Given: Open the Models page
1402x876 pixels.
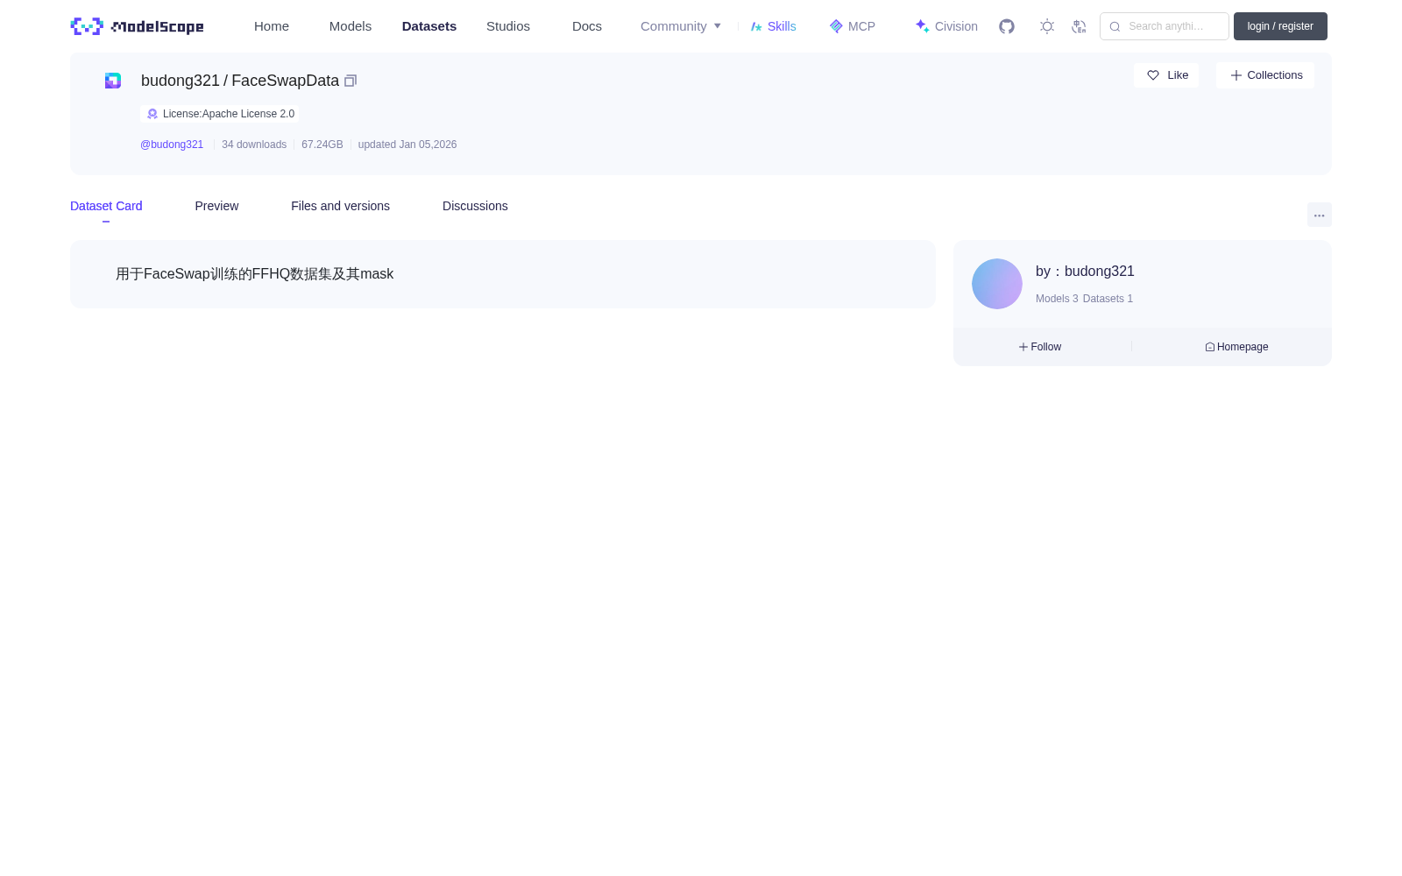Looking at the screenshot, I should pos(350,26).
